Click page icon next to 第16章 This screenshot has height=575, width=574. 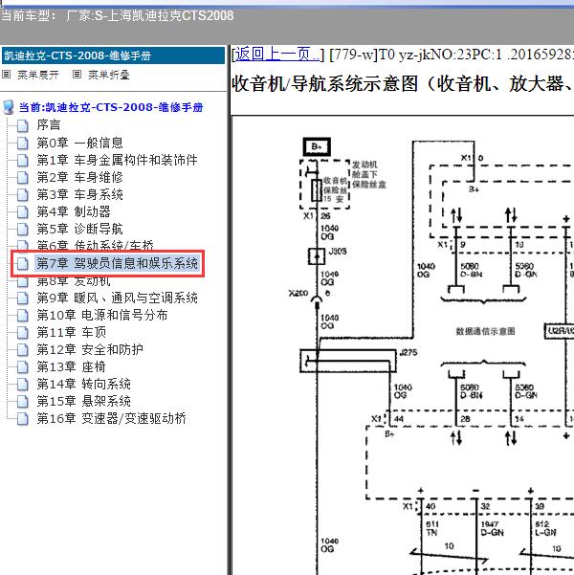coord(23,418)
